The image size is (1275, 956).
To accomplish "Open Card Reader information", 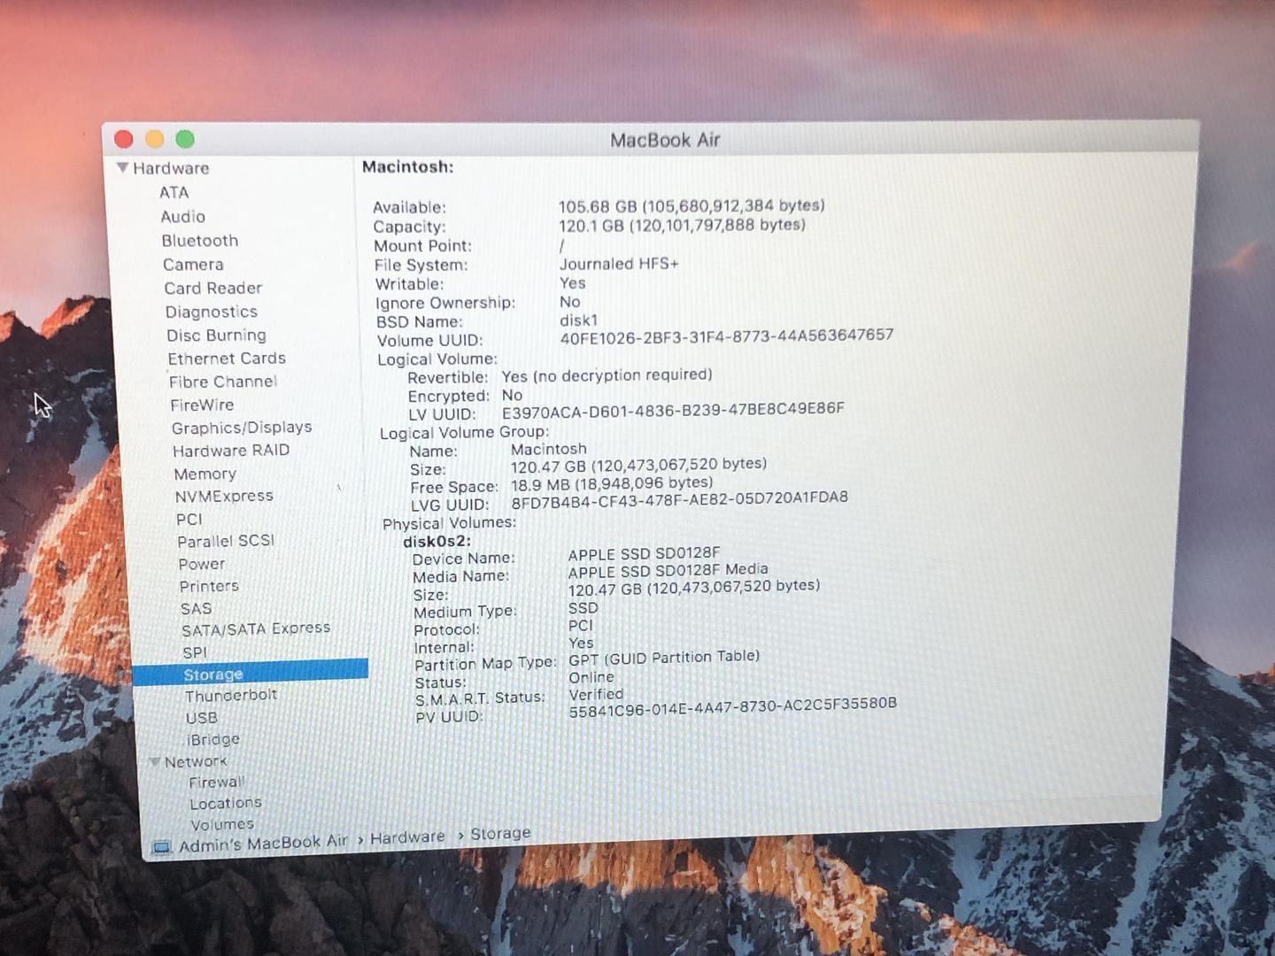I will click(x=212, y=288).
